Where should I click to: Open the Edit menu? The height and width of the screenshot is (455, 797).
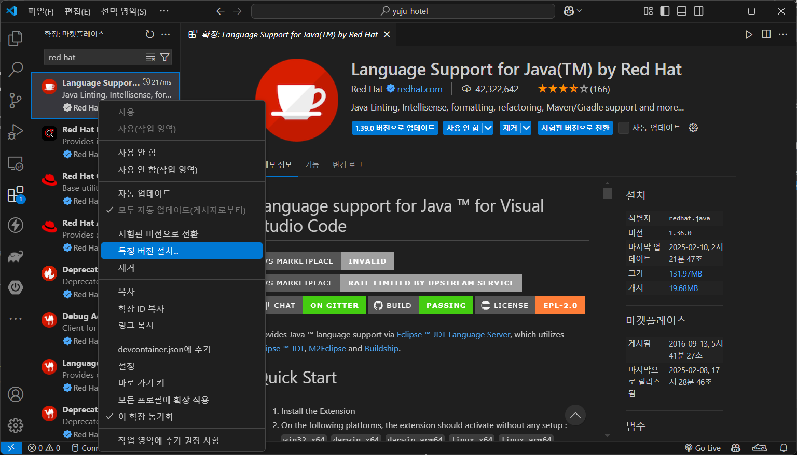pyautogui.click(x=77, y=11)
